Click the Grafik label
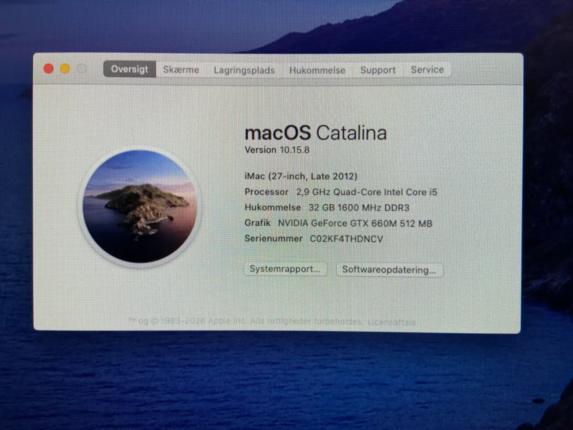Image resolution: width=573 pixels, height=430 pixels. pyautogui.click(x=257, y=223)
